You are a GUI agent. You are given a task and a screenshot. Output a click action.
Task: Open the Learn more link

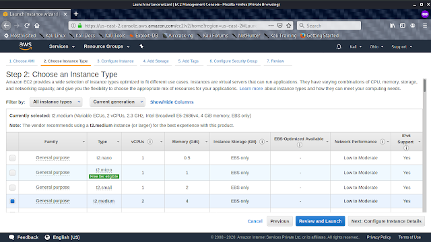point(251,89)
